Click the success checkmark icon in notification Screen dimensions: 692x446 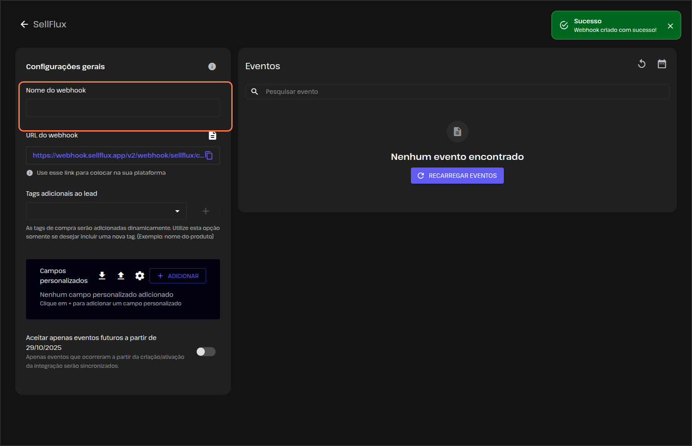564,25
